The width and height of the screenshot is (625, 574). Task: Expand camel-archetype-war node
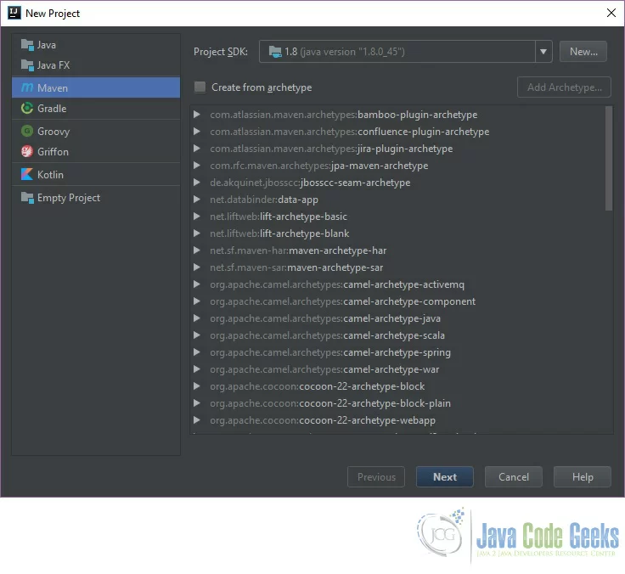[x=197, y=369]
